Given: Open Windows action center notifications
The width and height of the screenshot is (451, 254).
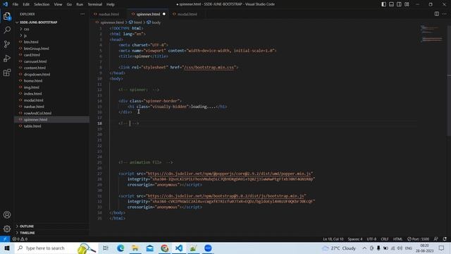Looking at the screenshot, I should [442, 248].
